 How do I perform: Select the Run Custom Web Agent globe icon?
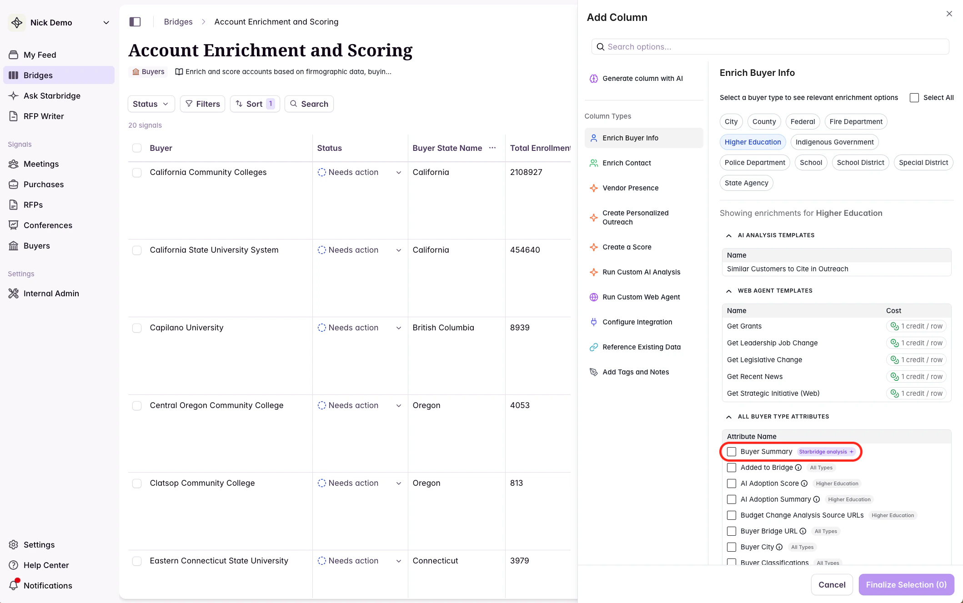pos(593,297)
